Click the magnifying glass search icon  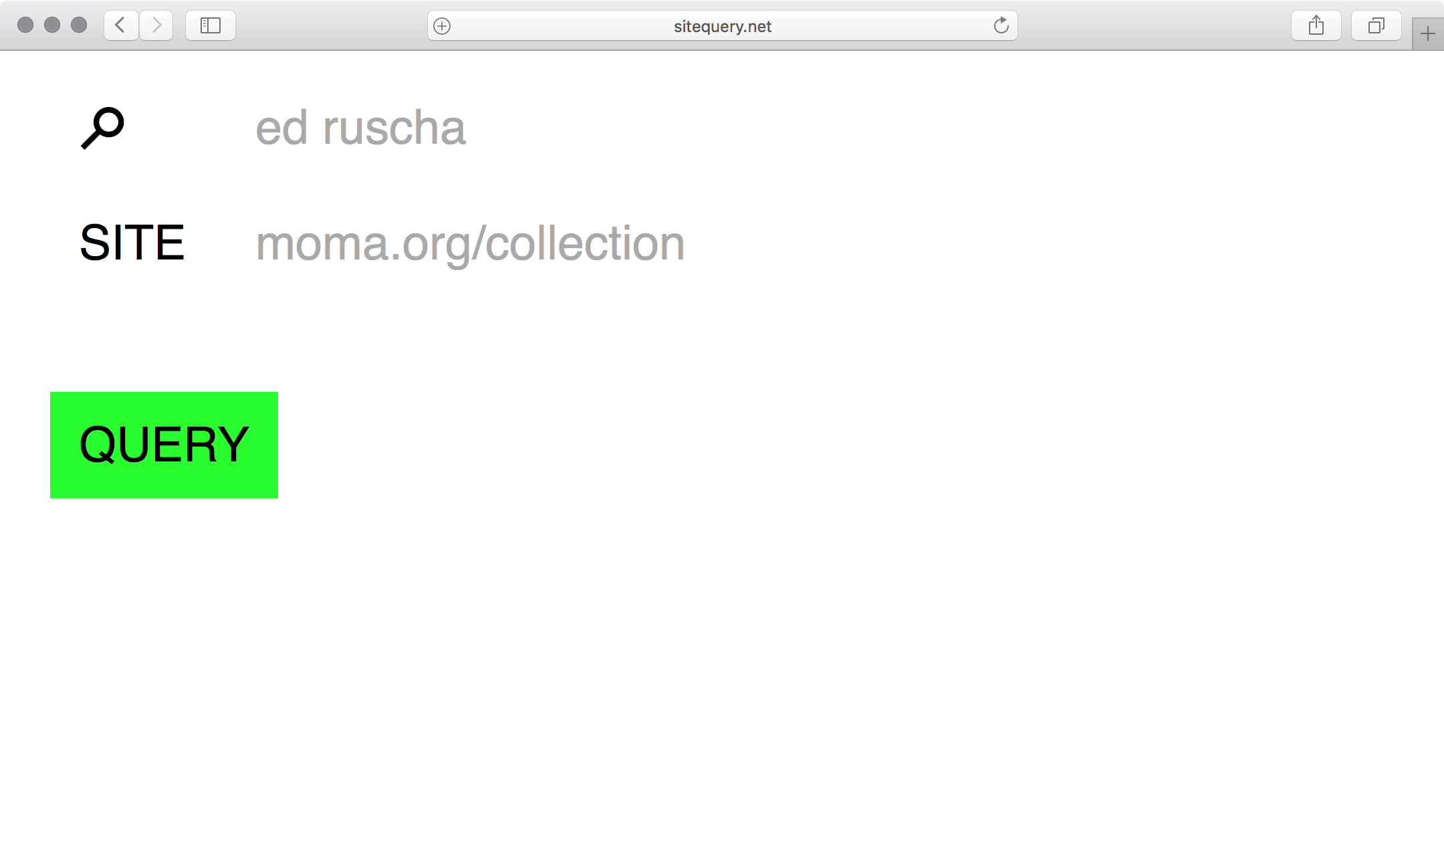(102, 128)
